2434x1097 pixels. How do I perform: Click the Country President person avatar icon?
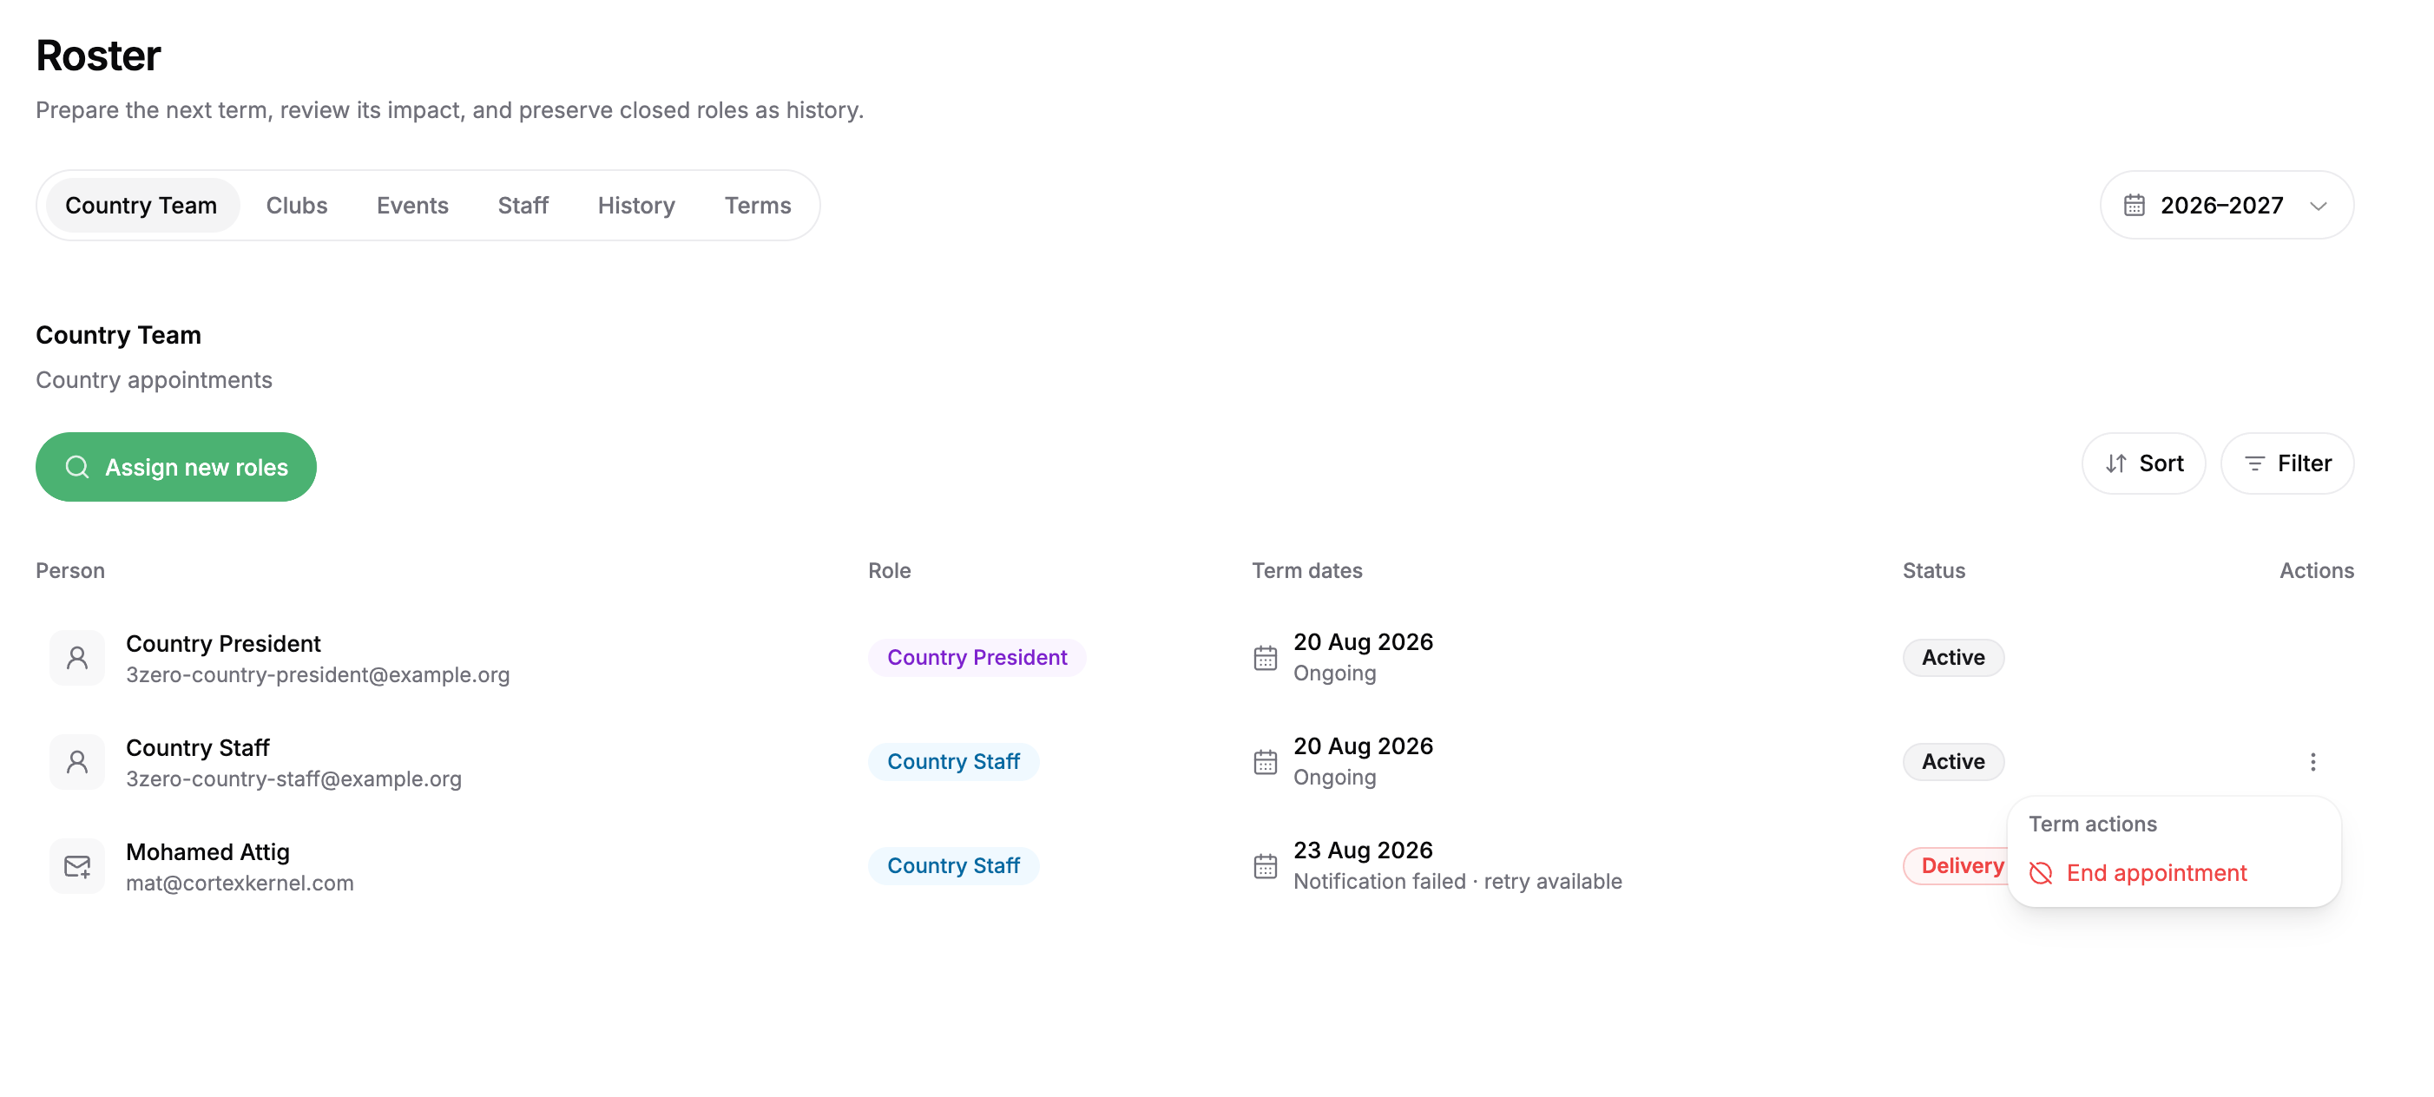(77, 658)
